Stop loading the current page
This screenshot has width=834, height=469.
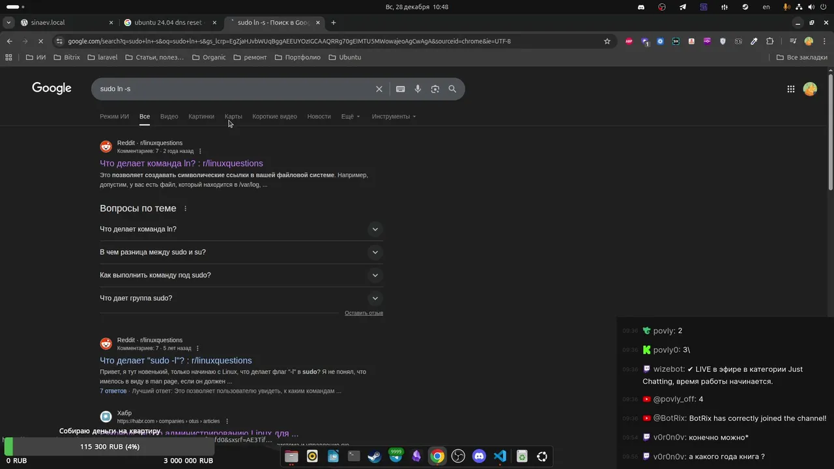coord(40,41)
